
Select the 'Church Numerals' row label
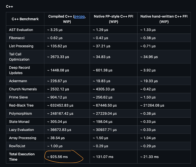coord(23,89)
